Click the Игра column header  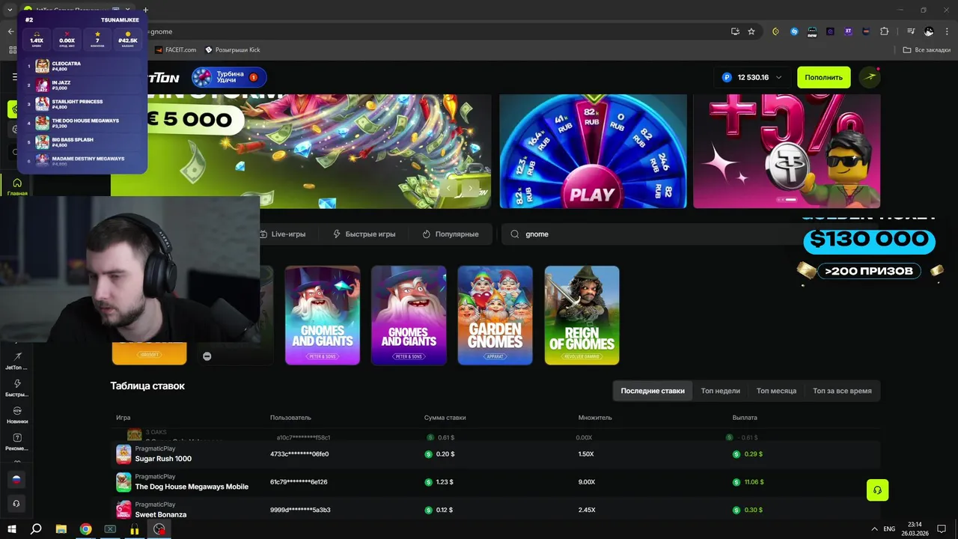tap(123, 418)
